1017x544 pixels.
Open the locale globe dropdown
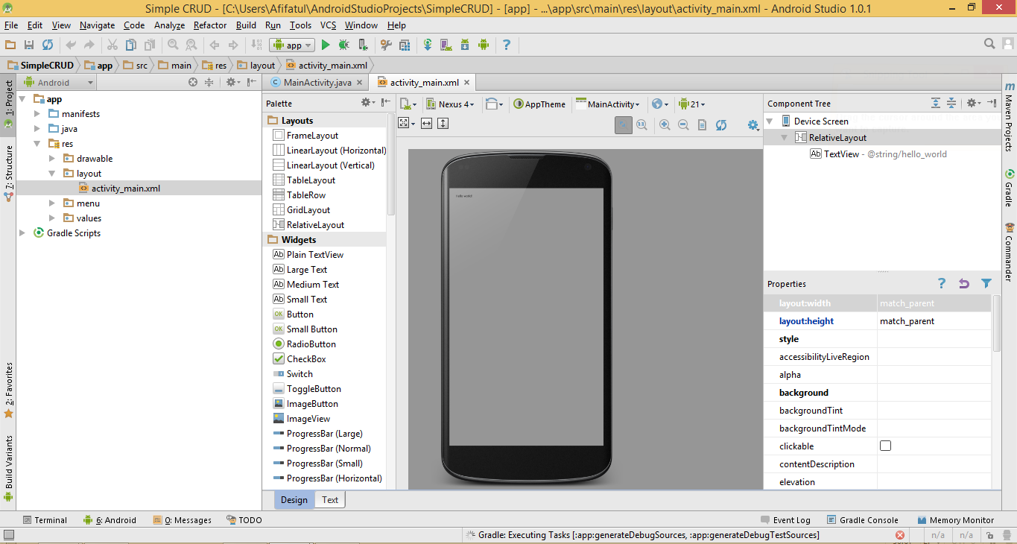point(659,104)
